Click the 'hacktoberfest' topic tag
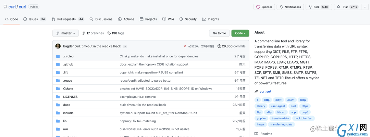Screen dimensions: 370x137 [304, 119]
